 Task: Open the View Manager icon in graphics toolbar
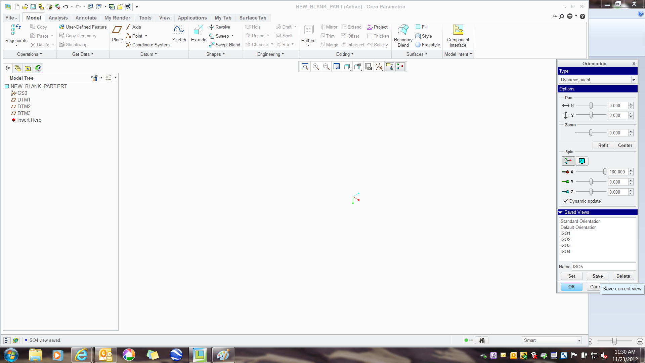click(x=369, y=67)
